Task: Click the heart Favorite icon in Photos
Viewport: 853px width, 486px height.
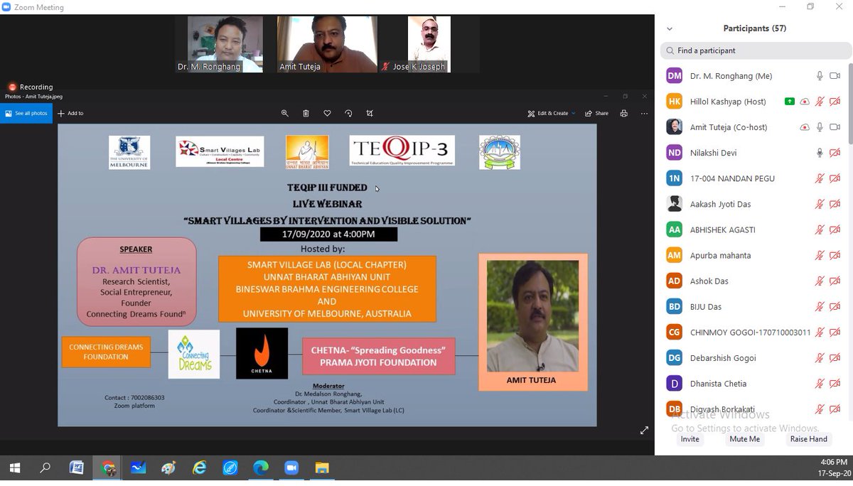Action: point(327,113)
